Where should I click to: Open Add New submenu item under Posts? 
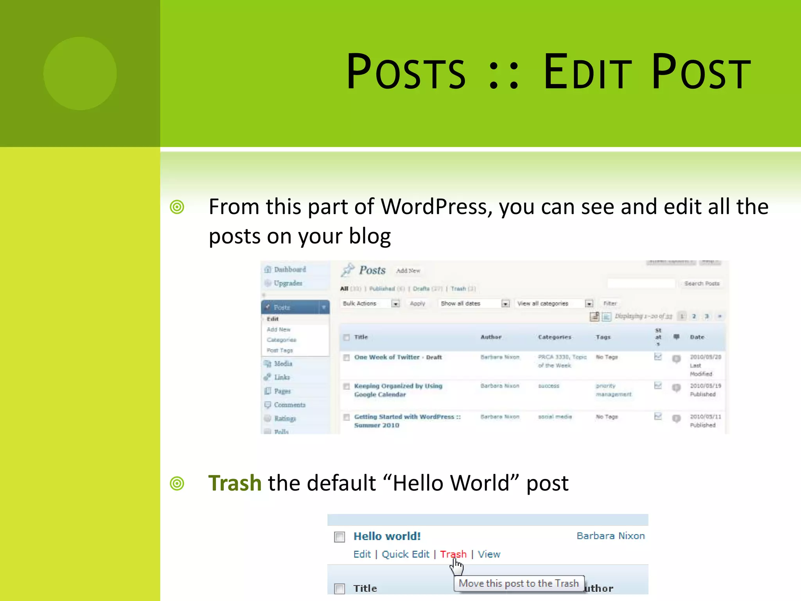(278, 329)
